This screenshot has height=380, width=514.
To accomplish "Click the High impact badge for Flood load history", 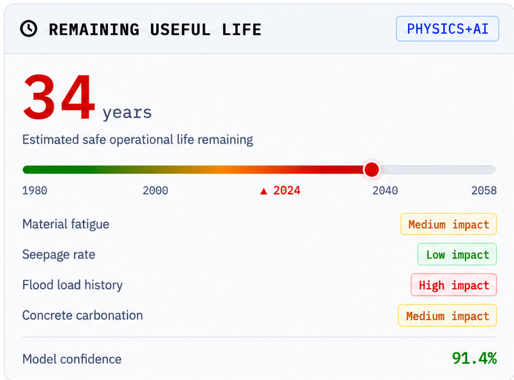I will coord(454,285).
